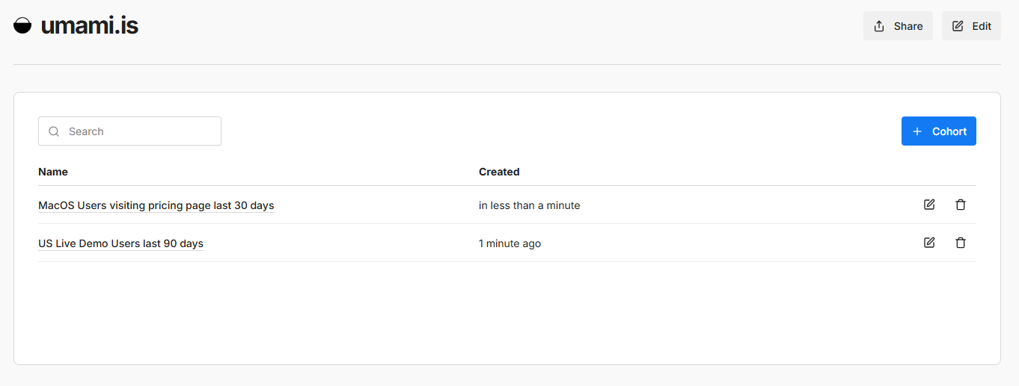1019x386 pixels.
Task: Click the Name column header
Action: click(53, 172)
